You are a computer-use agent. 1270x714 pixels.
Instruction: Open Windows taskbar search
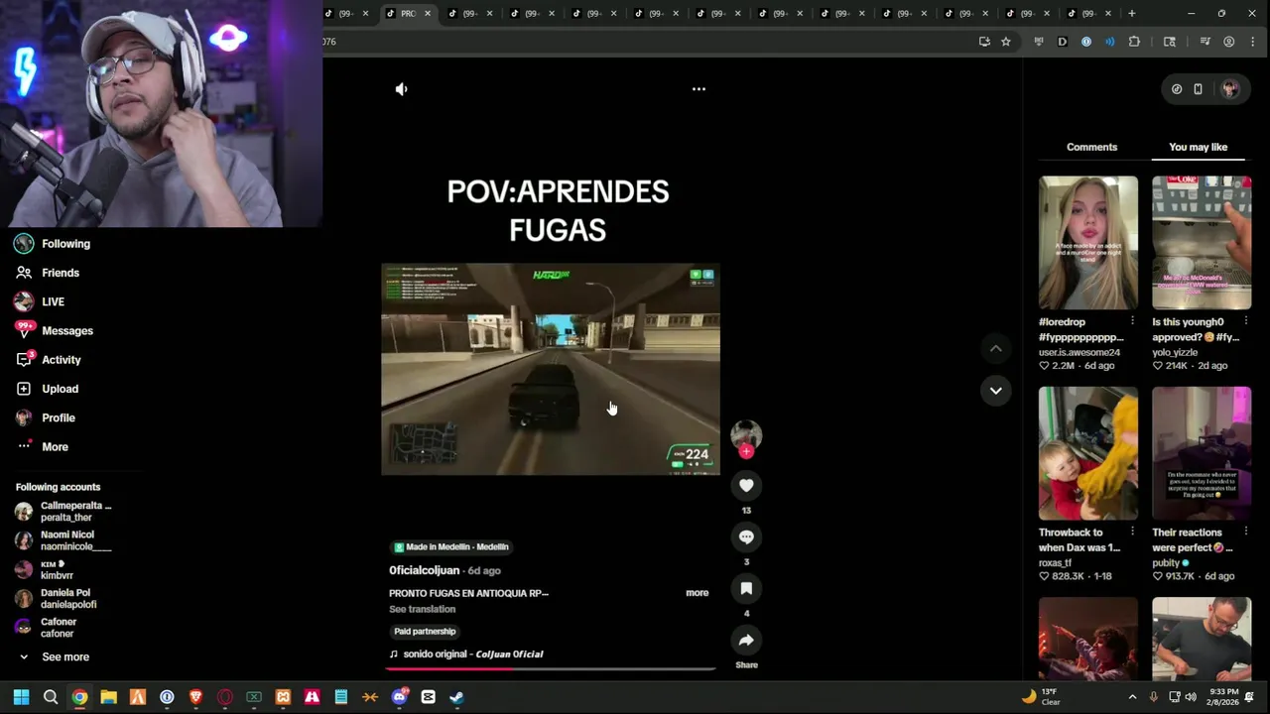point(51,697)
